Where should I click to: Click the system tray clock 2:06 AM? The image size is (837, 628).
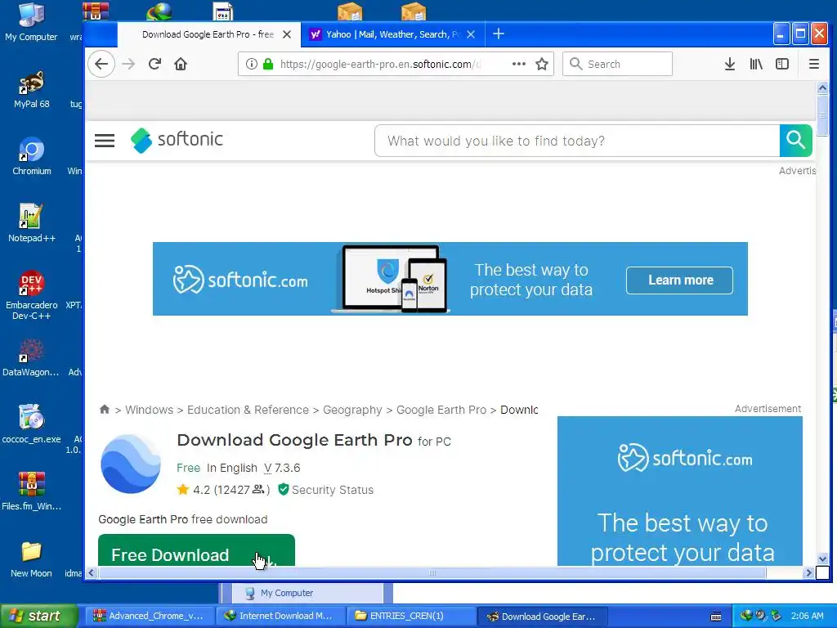[x=807, y=616]
